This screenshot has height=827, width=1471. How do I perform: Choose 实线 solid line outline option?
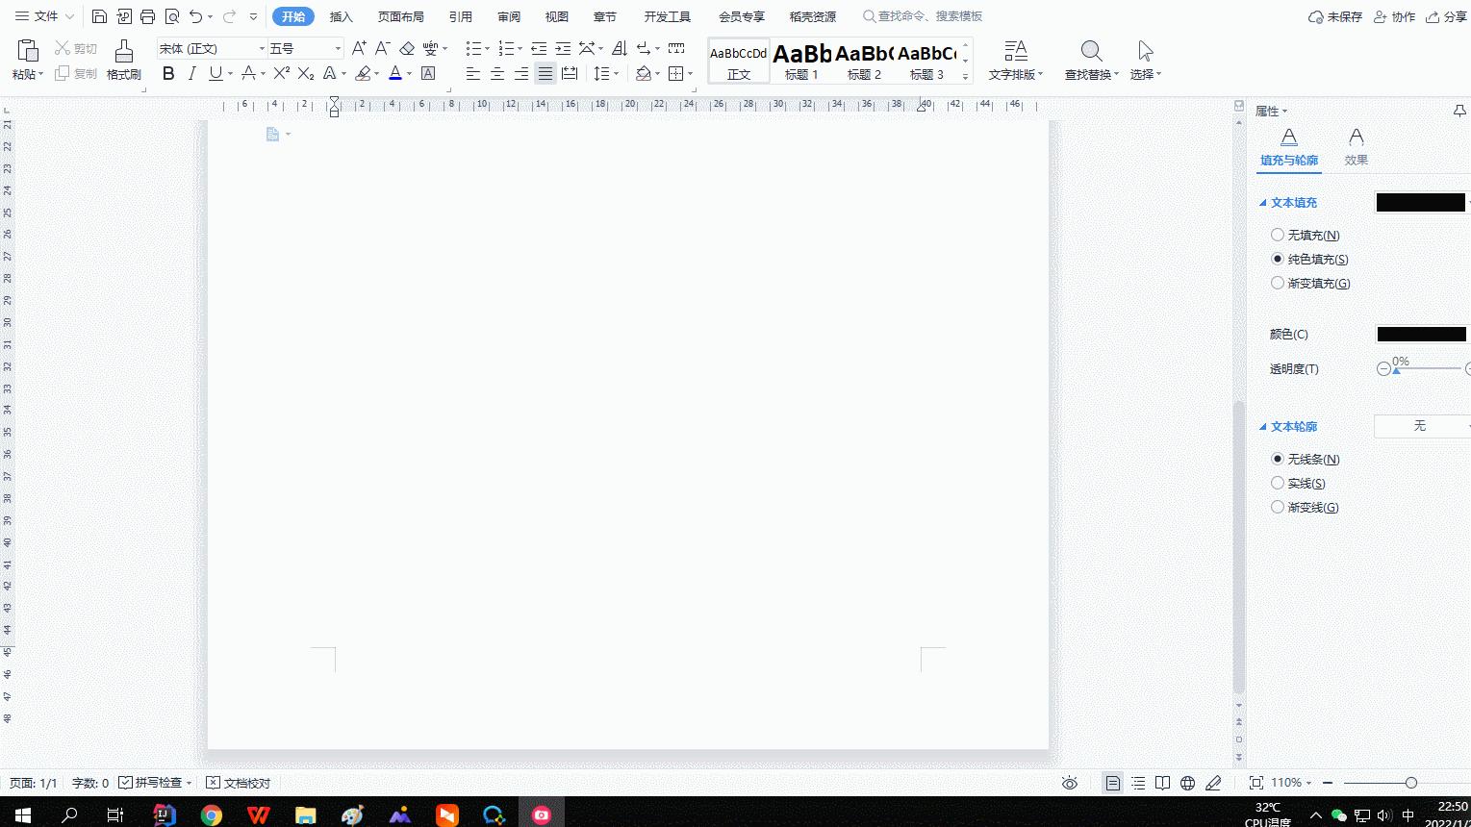coord(1278,483)
